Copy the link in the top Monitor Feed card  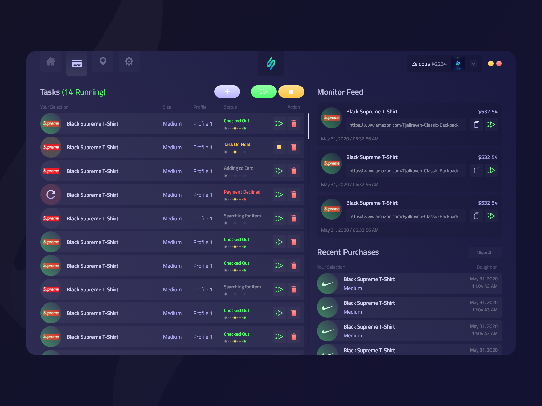[x=477, y=125]
